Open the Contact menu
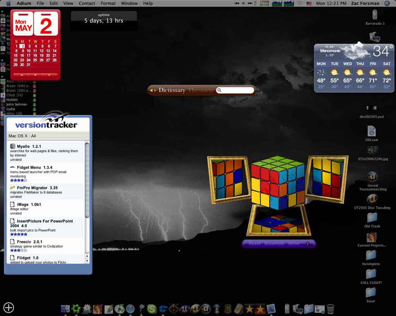This screenshot has width=396, height=316. coord(87,3)
